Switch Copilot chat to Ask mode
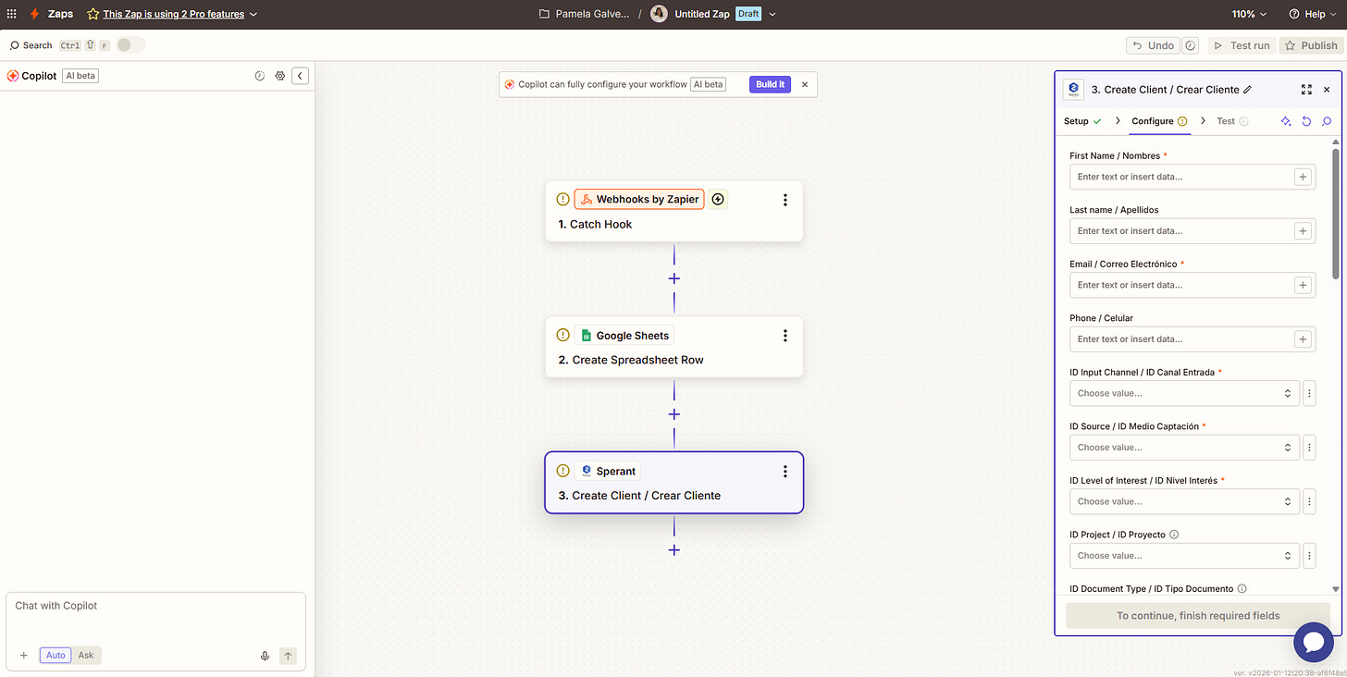 (85, 655)
